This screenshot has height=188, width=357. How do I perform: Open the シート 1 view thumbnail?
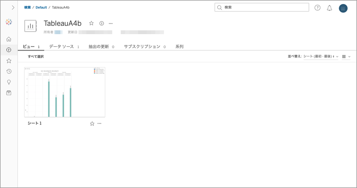click(x=65, y=92)
